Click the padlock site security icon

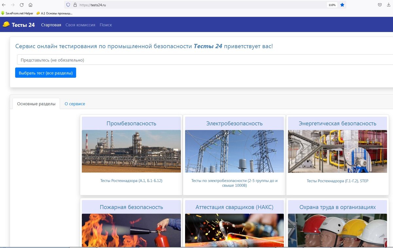[x=75, y=5]
